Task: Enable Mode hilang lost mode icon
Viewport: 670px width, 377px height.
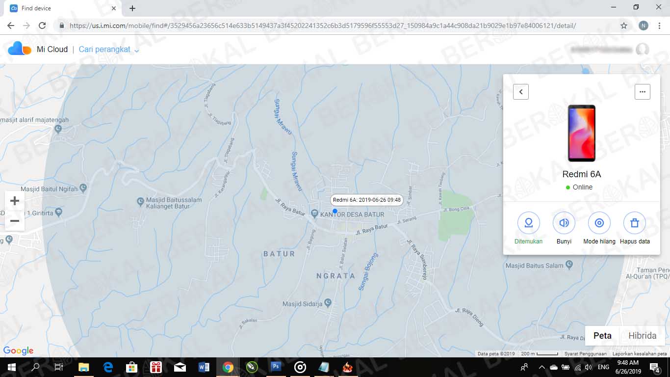Action: (x=599, y=223)
